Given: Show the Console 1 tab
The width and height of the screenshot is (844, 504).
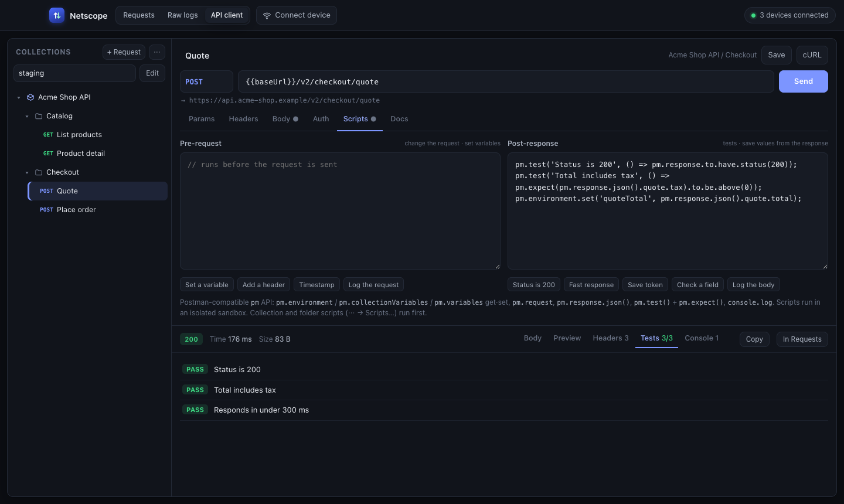Looking at the screenshot, I should 702,338.
